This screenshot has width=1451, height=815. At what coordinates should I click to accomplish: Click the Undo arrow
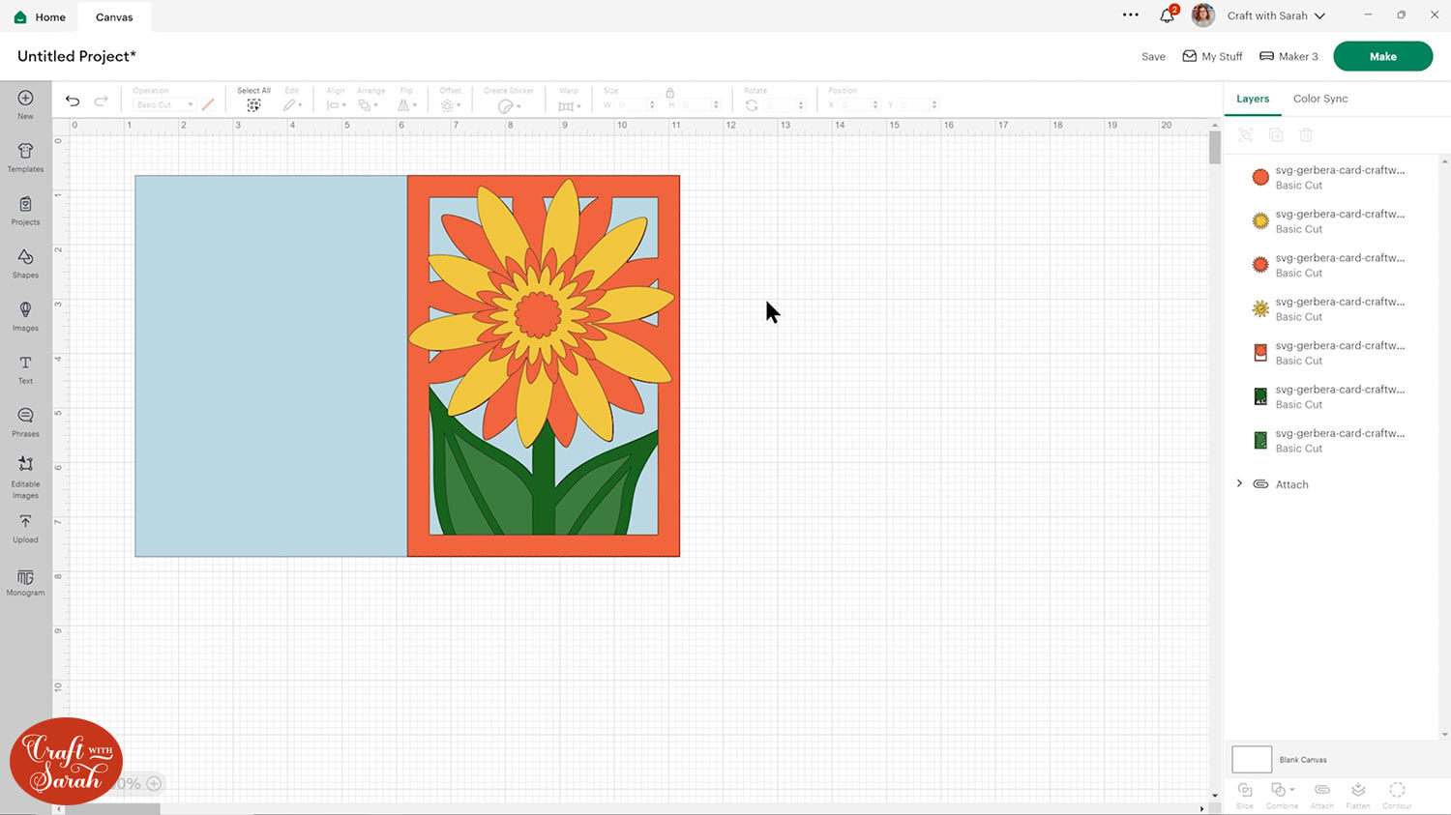click(73, 101)
